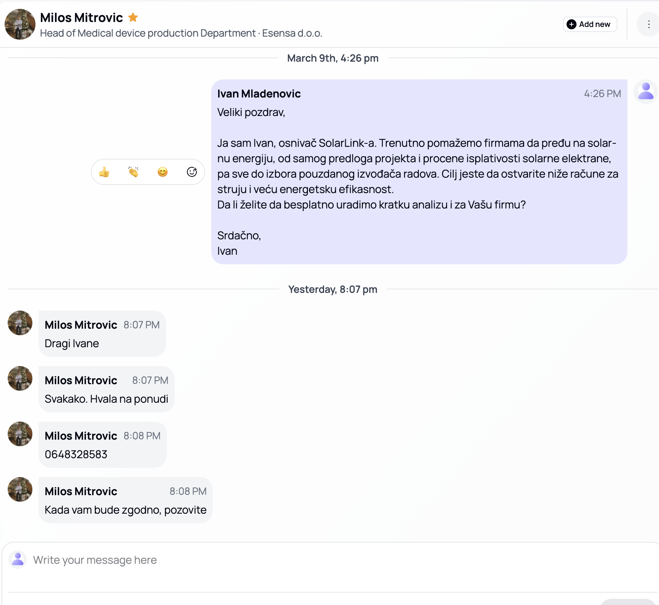Click the Add new button

point(590,24)
